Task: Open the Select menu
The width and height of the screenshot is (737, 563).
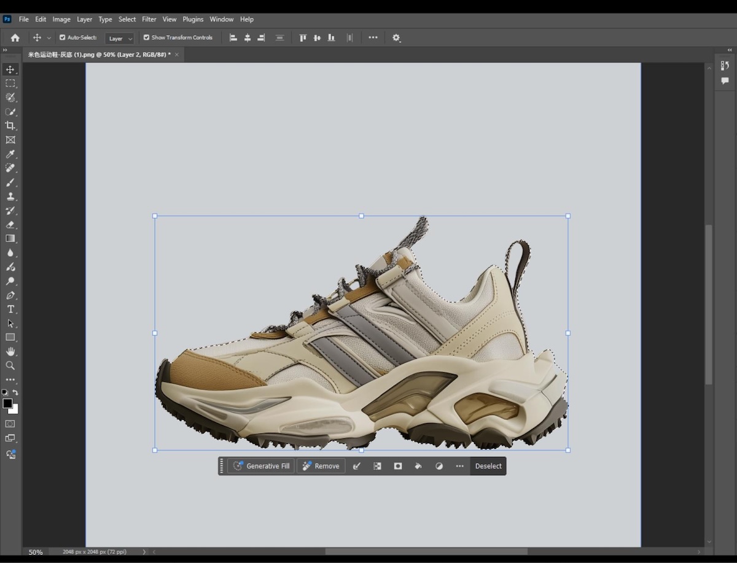Action: 127,19
